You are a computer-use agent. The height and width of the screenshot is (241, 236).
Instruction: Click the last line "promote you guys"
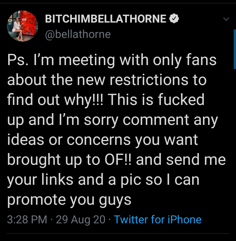(69, 200)
